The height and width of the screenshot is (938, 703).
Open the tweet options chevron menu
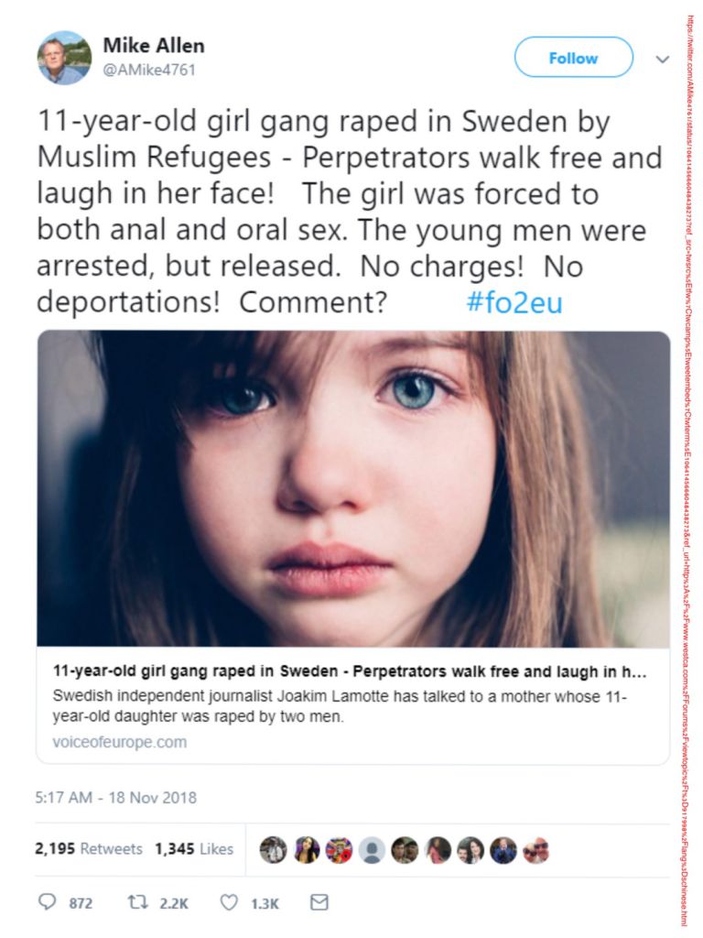click(662, 60)
